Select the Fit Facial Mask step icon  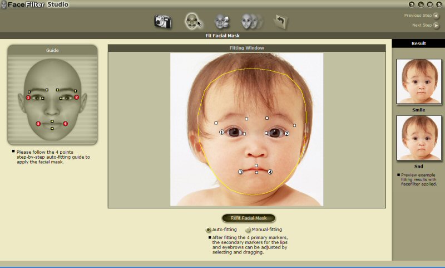coord(192,21)
